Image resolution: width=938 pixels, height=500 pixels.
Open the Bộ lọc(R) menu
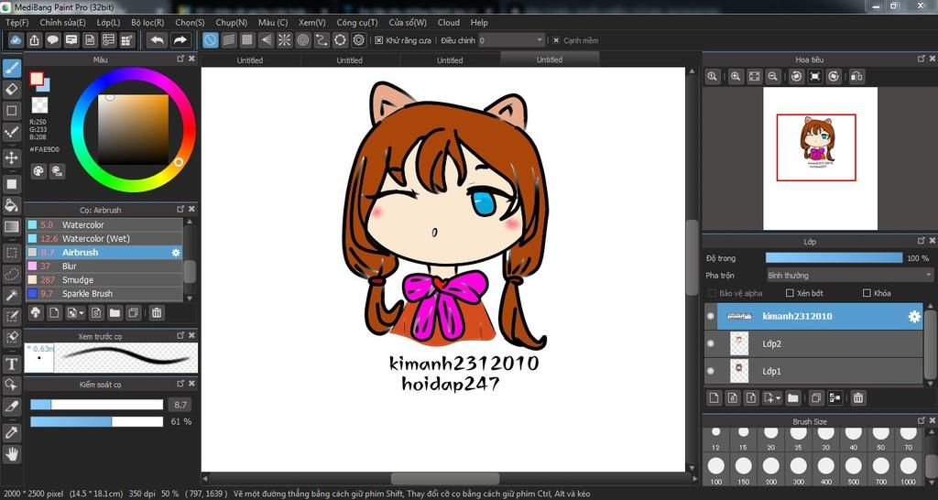pos(147,23)
